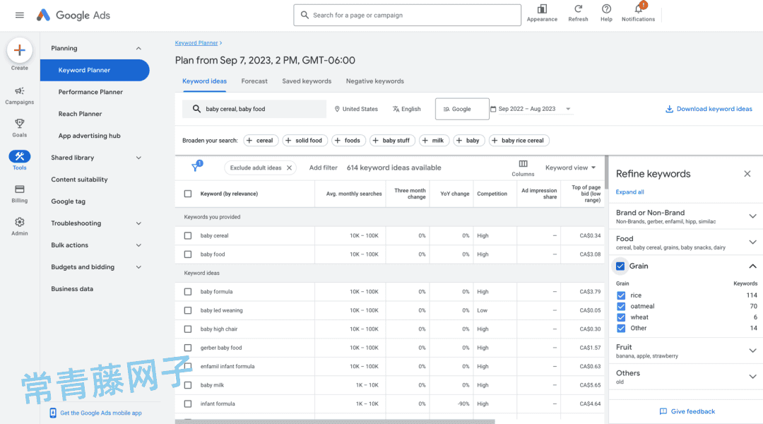The image size is (763, 424).
Task: Add 'milk' to broaden search
Action: pyautogui.click(x=434, y=141)
